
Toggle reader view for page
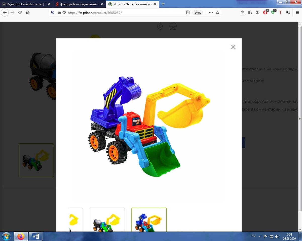coord(188,13)
